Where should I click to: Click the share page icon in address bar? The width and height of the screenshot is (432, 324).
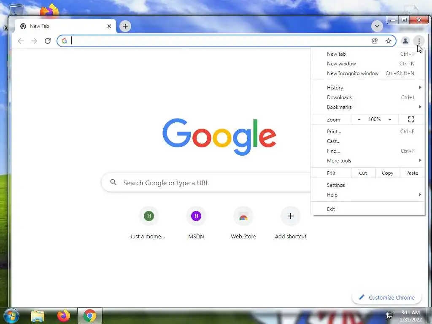tap(375, 41)
